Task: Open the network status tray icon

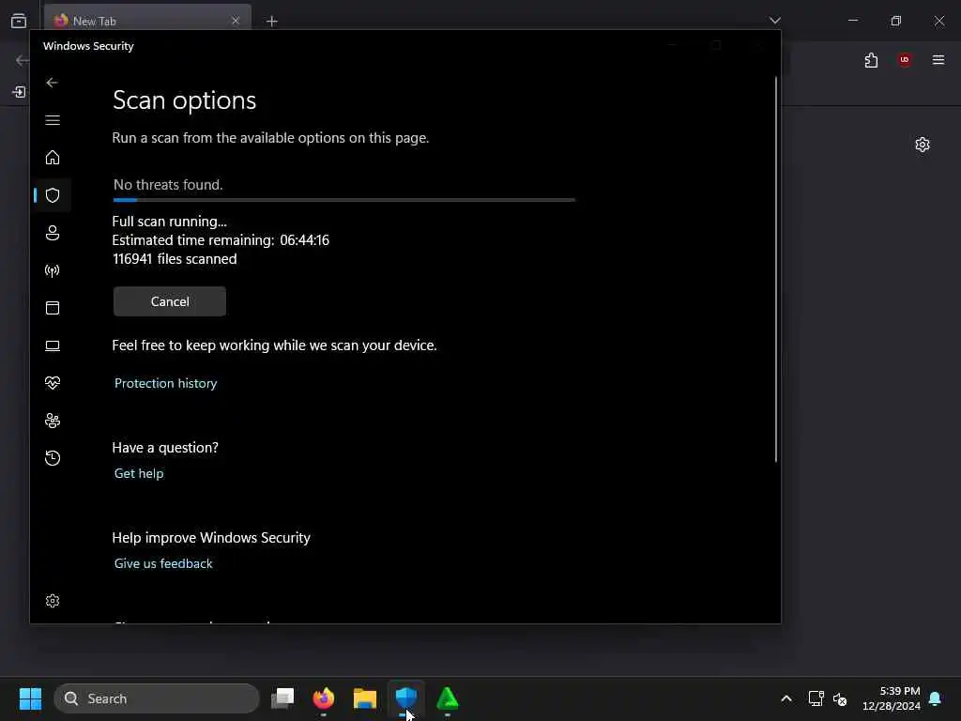Action: (x=816, y=698)
